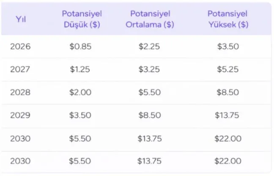Click the $3.50 low value for 2029
Screen dimensions: 274x176
(x=80, y=115)
